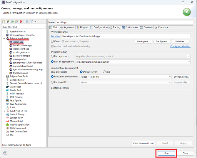Click the Export launch configuration icon
Viewport: 197px width, 158px height.
tap(12, 21)
